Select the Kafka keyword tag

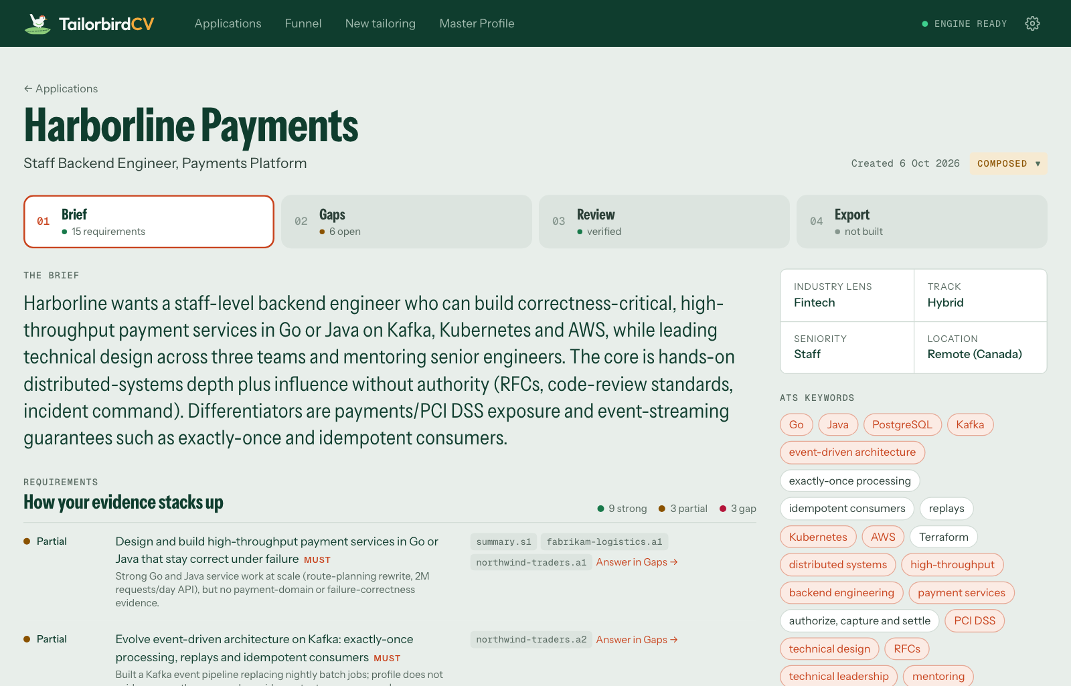point(971,425)
